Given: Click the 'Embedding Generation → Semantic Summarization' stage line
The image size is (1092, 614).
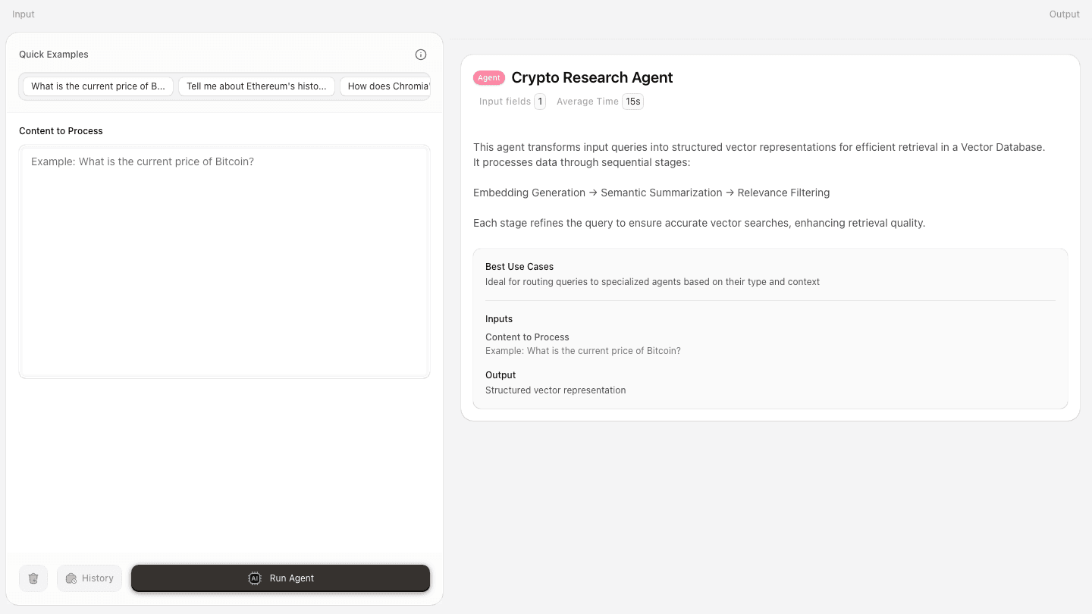Looking at the screenshot, I should coord(651,193).
